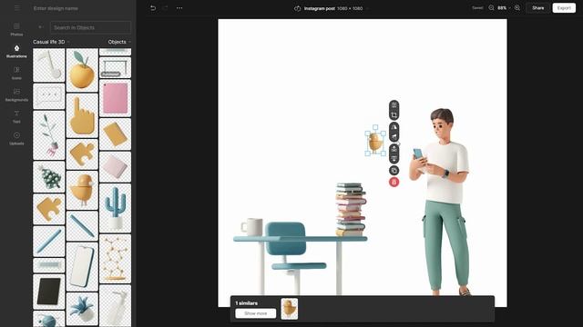The height and width of the screenshot is (327, 583).
Task: Select the blue cactus object thumbnail
Action: pyautogui.click(x=116, y=208)
